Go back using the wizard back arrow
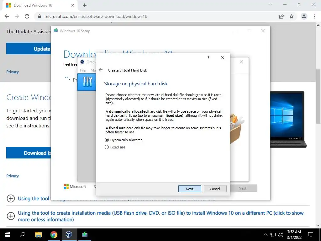 tap(101, 70)
